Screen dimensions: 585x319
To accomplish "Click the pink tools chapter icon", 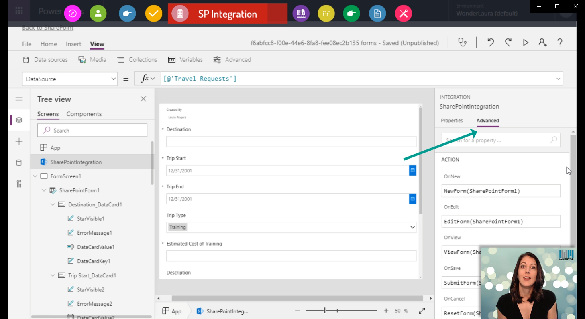I will pyautogui.click(x=404, y=14).
